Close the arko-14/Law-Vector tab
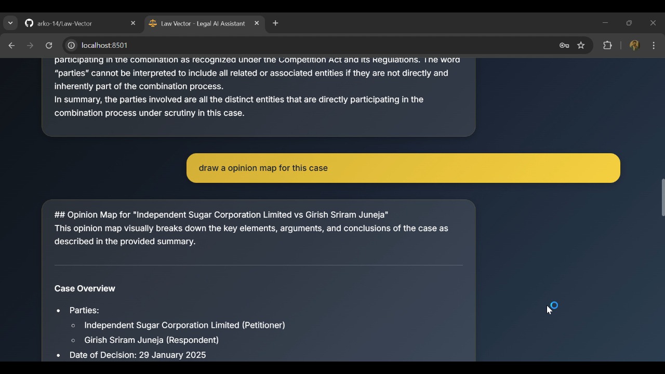Image resolution: width=665 pixels, height=374 pixels. (133, 23)
